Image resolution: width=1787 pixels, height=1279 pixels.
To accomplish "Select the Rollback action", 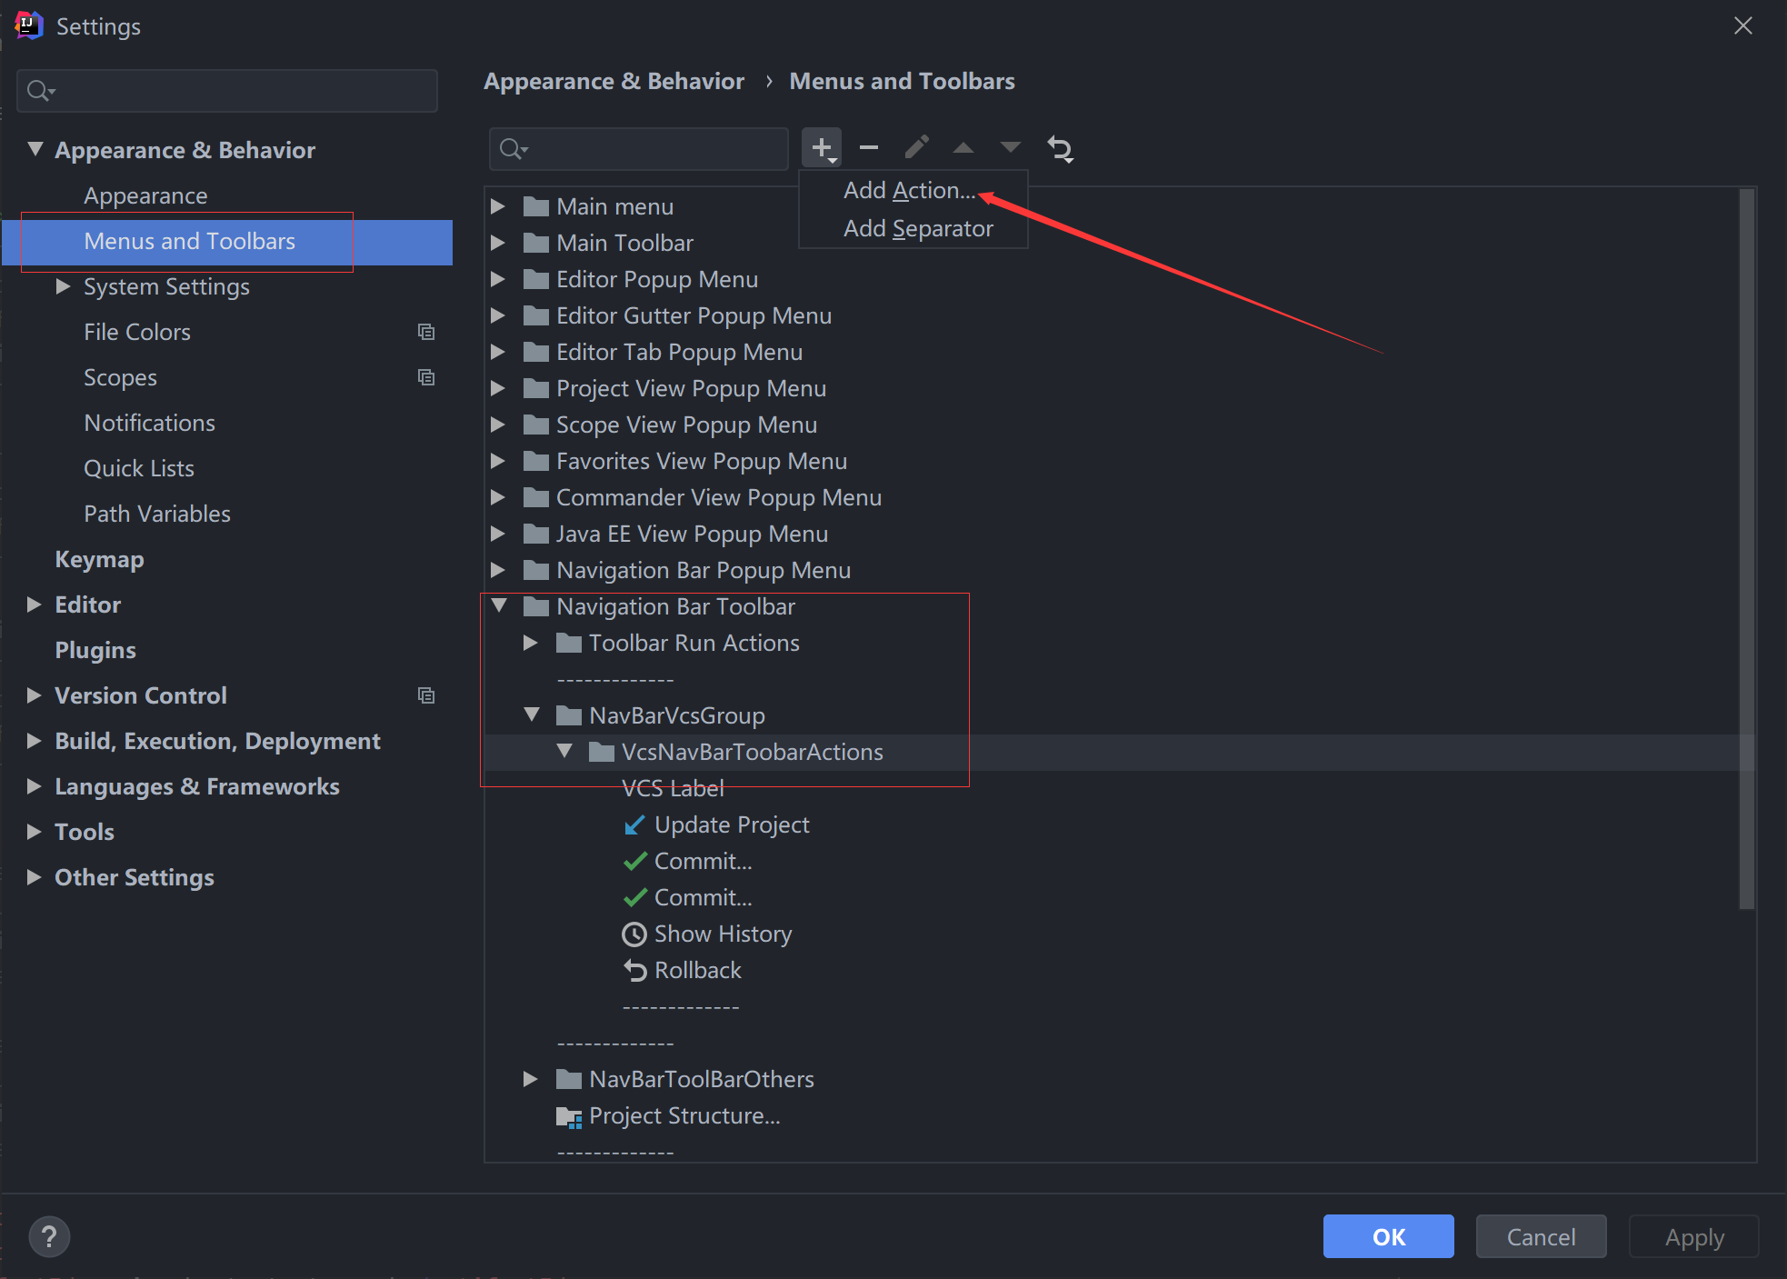I will pos(697,970).
